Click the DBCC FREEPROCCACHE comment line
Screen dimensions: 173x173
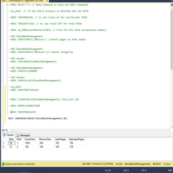(x=22, y=112)
